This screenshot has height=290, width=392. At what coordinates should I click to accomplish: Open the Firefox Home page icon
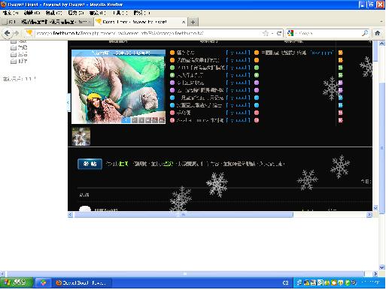coord(378,33)
